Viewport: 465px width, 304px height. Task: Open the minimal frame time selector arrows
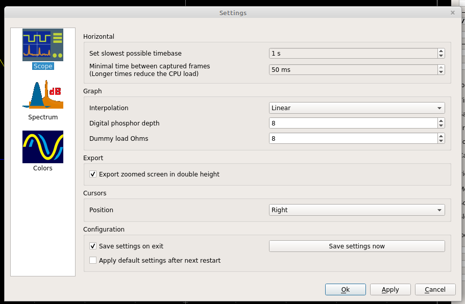[440, 69]
